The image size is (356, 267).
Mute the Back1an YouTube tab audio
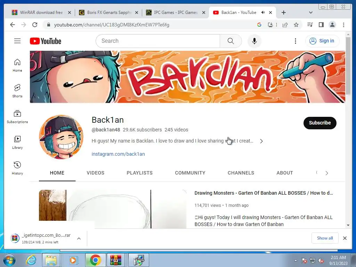click(263, 13)
